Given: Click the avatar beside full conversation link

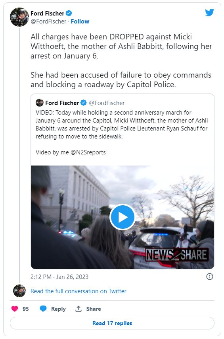Looking at the screenshot, I should coord(19,291).
